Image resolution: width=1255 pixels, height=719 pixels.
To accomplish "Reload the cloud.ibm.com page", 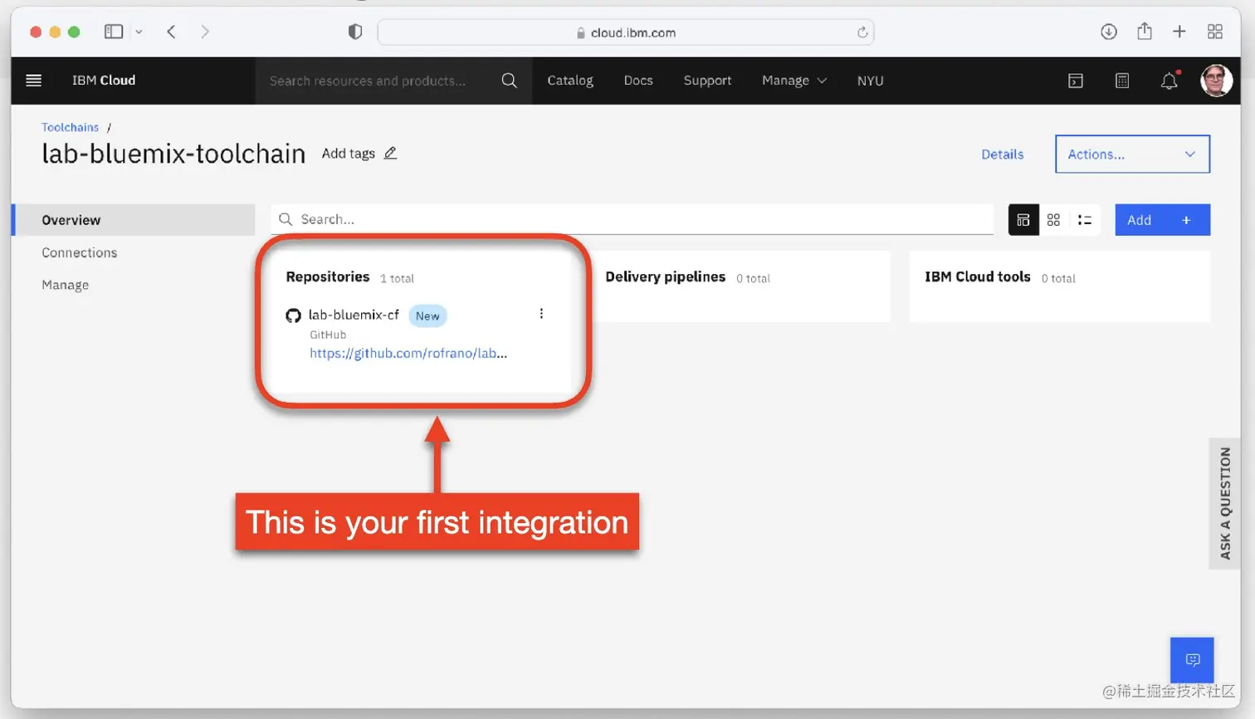I will point(862,32).
